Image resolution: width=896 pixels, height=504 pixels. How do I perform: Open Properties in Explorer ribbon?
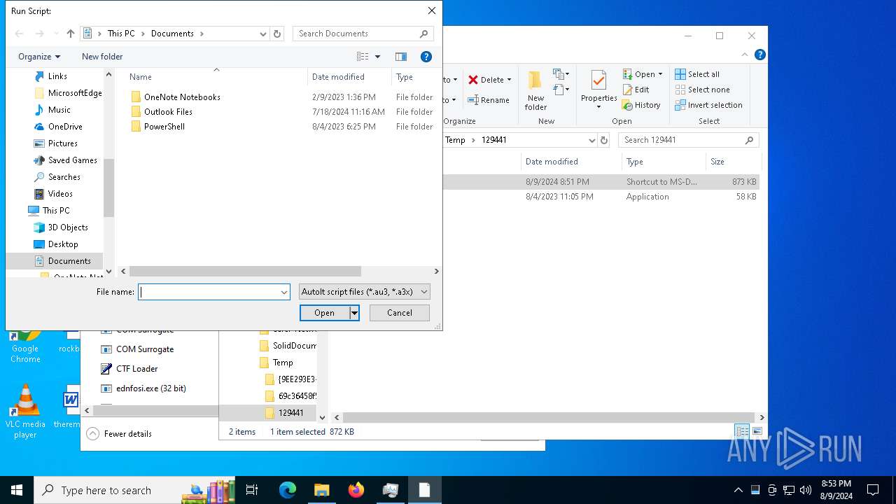click(598, 90)
